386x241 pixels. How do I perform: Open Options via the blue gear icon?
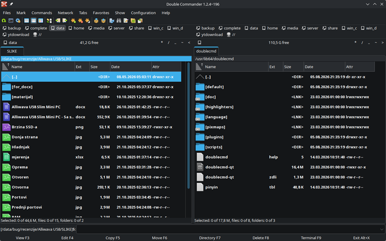tap(18, 21)
